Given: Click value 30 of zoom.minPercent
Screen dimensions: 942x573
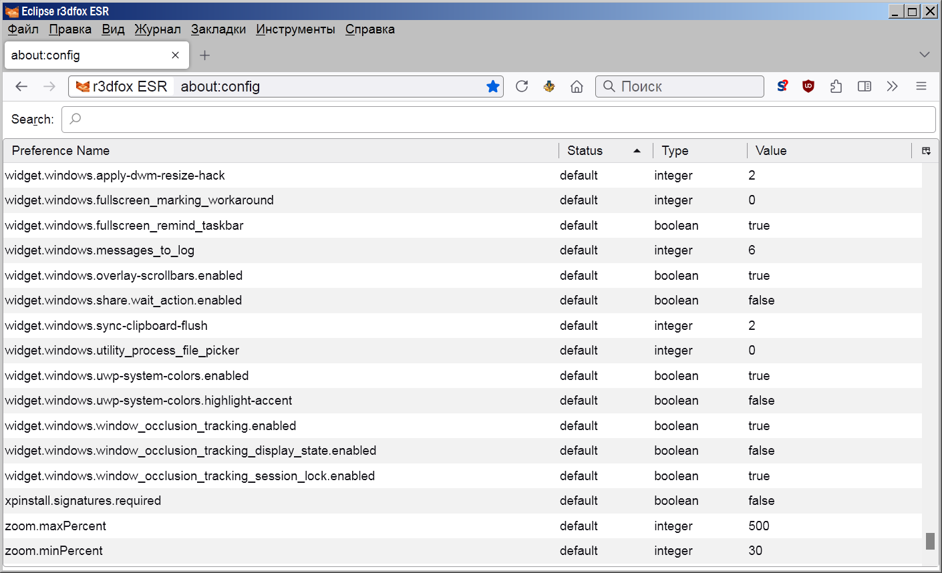Looking at the screenshot, I should click(756, 551).
